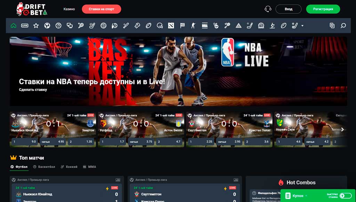
Task: Open Саутгемптон row in top matches list
Action: [x=185, y=194]
